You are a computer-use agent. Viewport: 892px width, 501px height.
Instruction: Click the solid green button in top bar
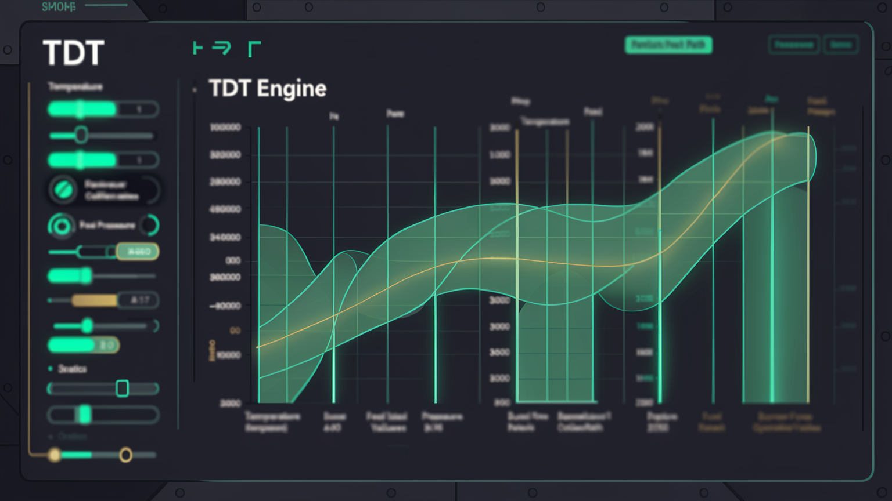(x=668, y=45)
